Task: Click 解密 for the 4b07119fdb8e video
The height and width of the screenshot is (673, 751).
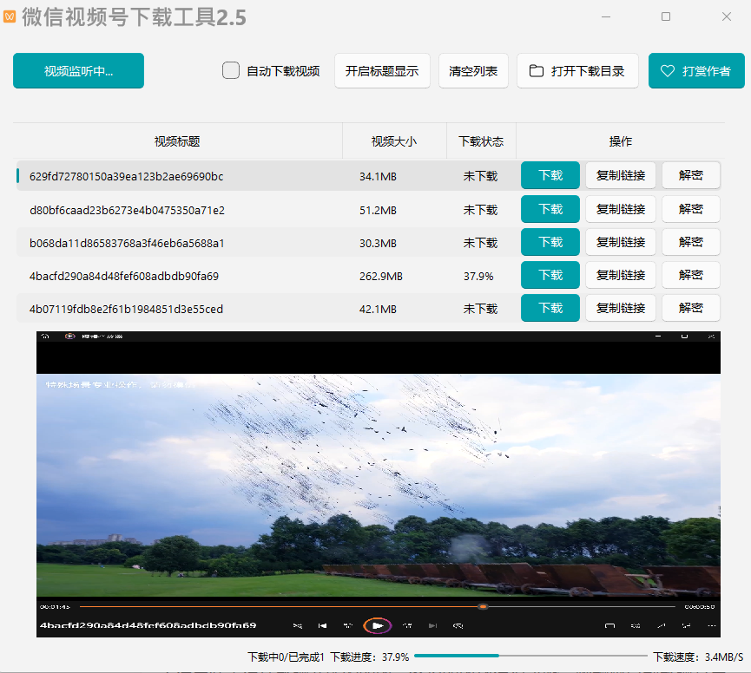Action: click(690, 308)
